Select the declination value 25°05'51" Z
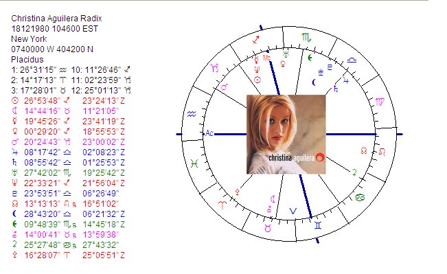Screen dimensions: 447x274 (104, 255)
